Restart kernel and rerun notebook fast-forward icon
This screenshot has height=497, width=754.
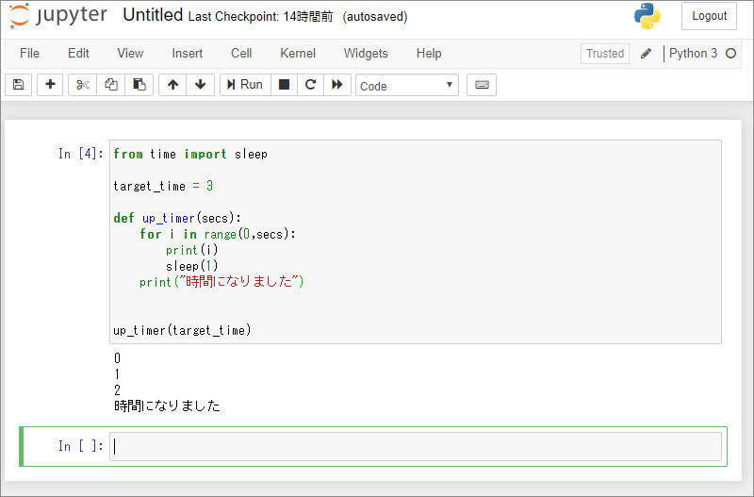pyautogui.click(x=337, y=85)
